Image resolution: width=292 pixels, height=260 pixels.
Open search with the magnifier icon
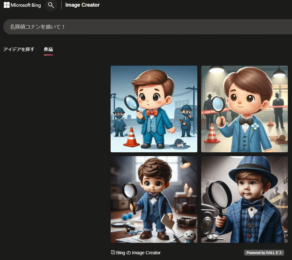pyautogui.click(x=51, y=5)
